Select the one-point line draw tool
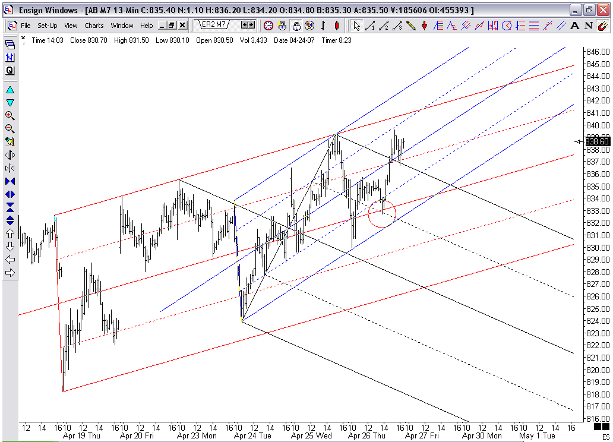Image resolution: width=613 pixels, height=442 pixels. (x=370, y=26)
